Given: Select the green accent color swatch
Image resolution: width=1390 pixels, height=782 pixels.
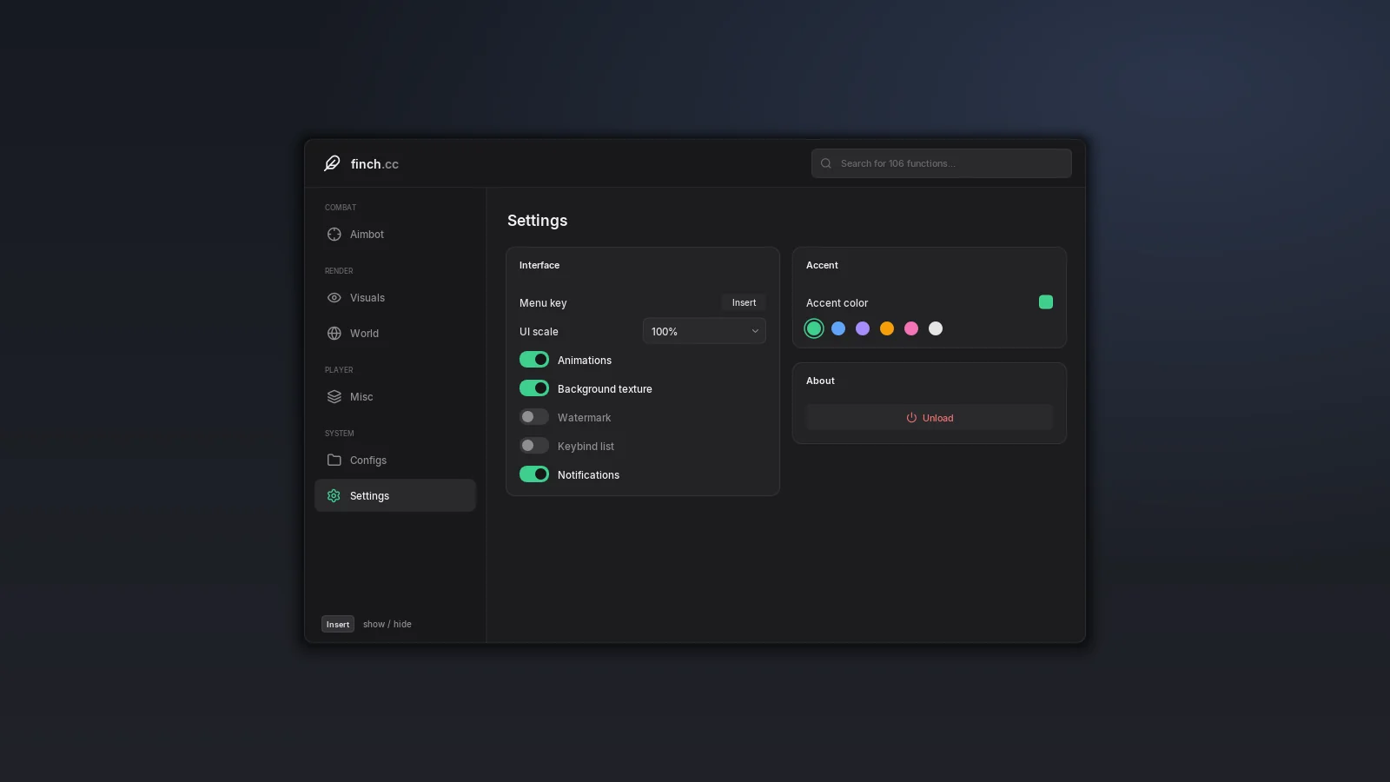Looking at the screenshot, I should [x=814, y=328].
